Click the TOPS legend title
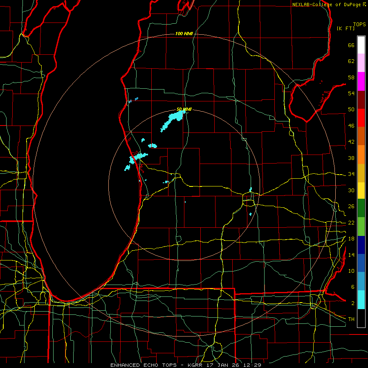This screenshot has height=368, width=368. [x=359, y=25]
